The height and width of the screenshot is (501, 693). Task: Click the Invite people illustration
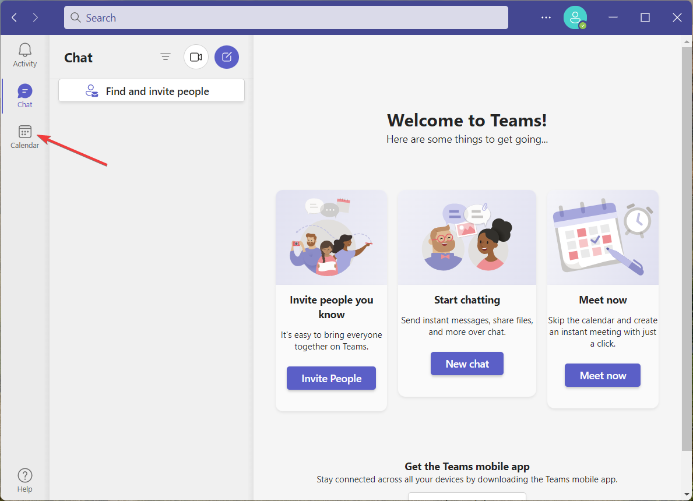pyautogui.click(x=332, y=238)
